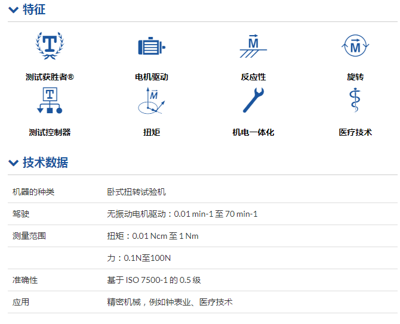Collapse the 技术数据 section chevron
The image size is (400, 324).
coord(13,163)
